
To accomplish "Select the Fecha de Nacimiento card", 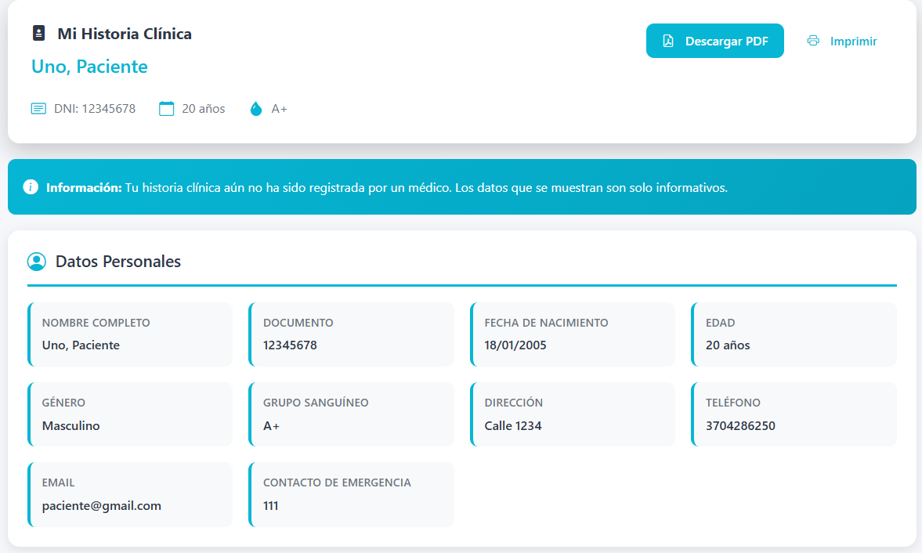I will click(573, 334).
